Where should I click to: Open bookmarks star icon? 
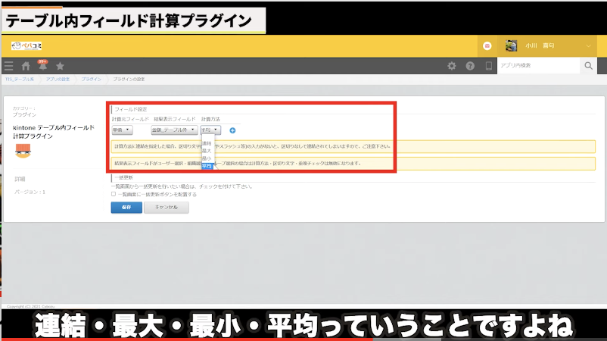point(60,67)
